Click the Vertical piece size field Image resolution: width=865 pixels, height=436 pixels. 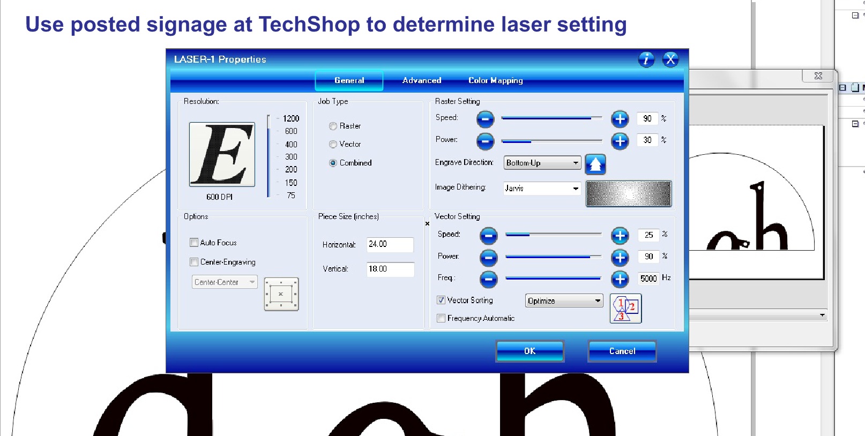[x=390, y=269]
